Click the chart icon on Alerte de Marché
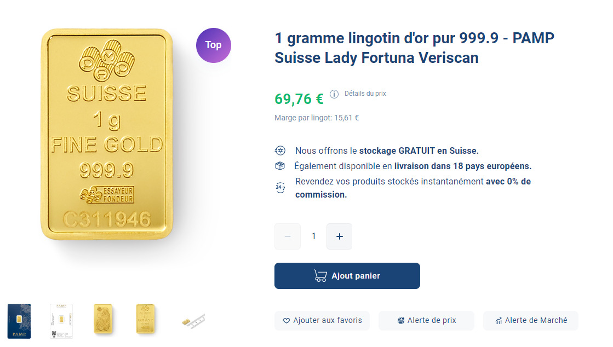The width and height of the screenshot is (613, 347). [x=500, y=321]
